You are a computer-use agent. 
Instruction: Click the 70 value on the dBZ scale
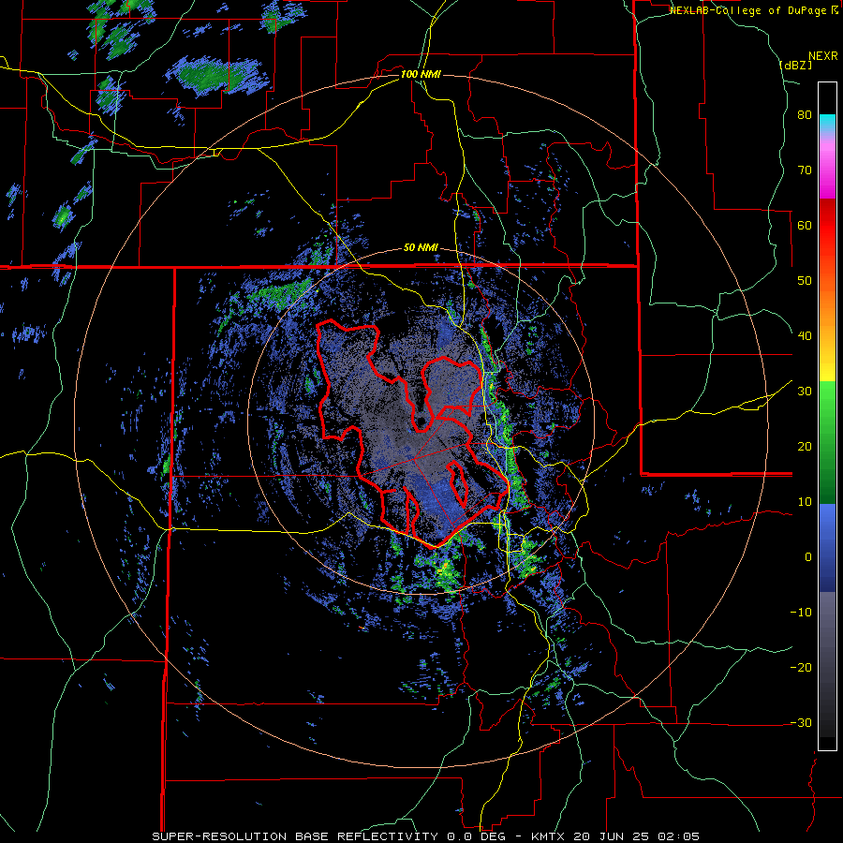(x=805, y=170)
